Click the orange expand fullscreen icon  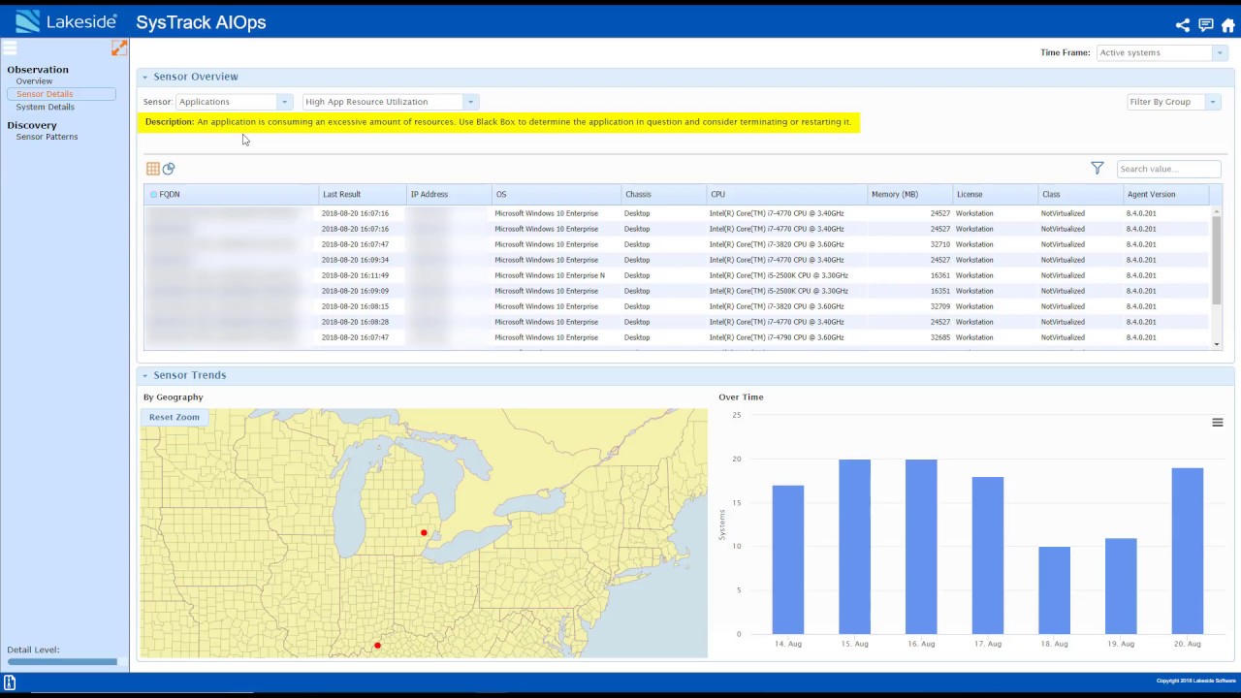click(x=119, y=48)
